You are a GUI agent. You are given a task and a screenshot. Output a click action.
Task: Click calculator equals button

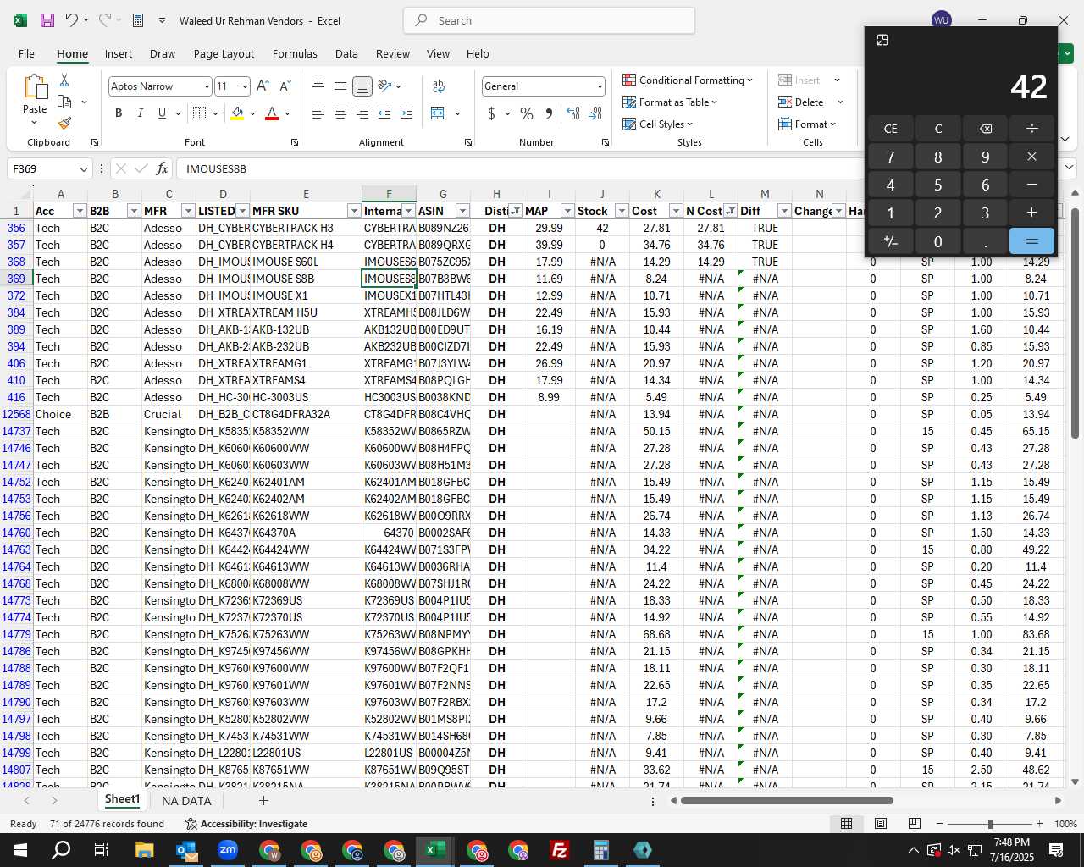[1031, 241]
